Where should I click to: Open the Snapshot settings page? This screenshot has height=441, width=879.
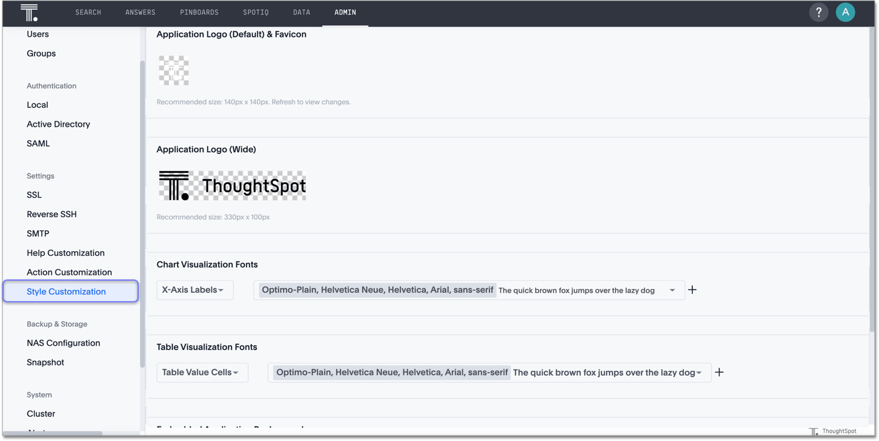pos(45,362)
